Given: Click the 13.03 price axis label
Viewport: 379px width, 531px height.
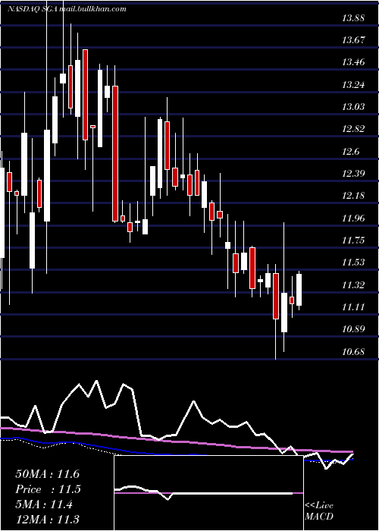Looking at the screenshot, I should click(x=353, y=107).
